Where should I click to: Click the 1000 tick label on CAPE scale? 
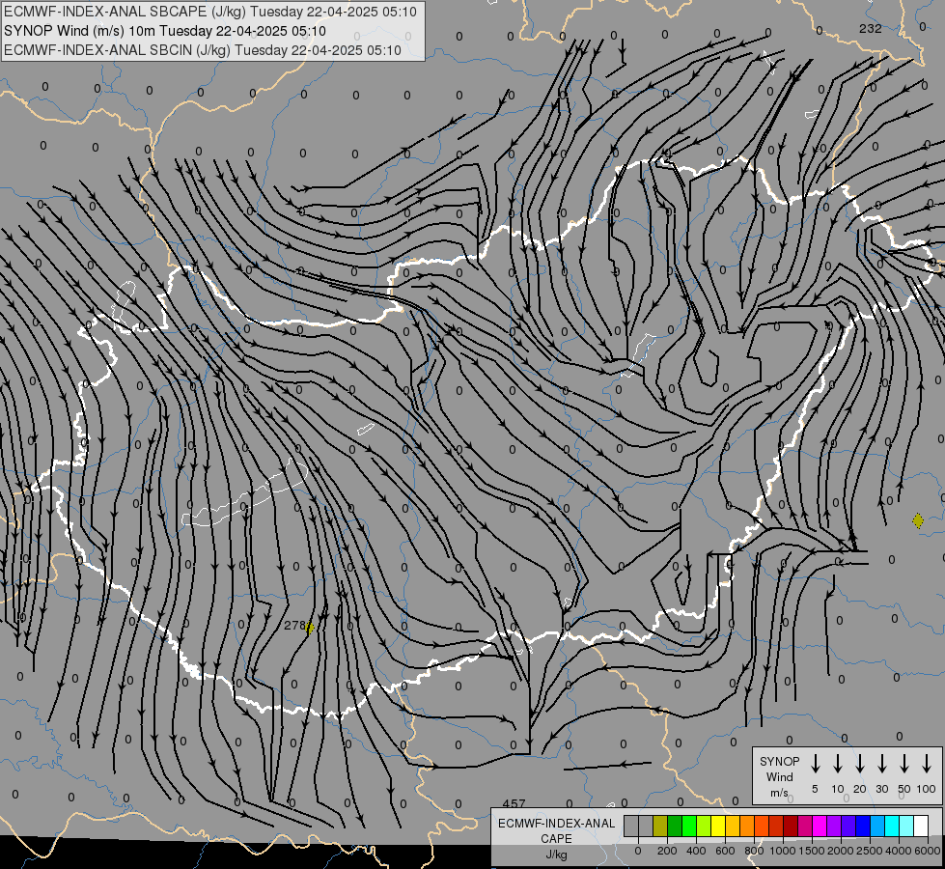782,851
